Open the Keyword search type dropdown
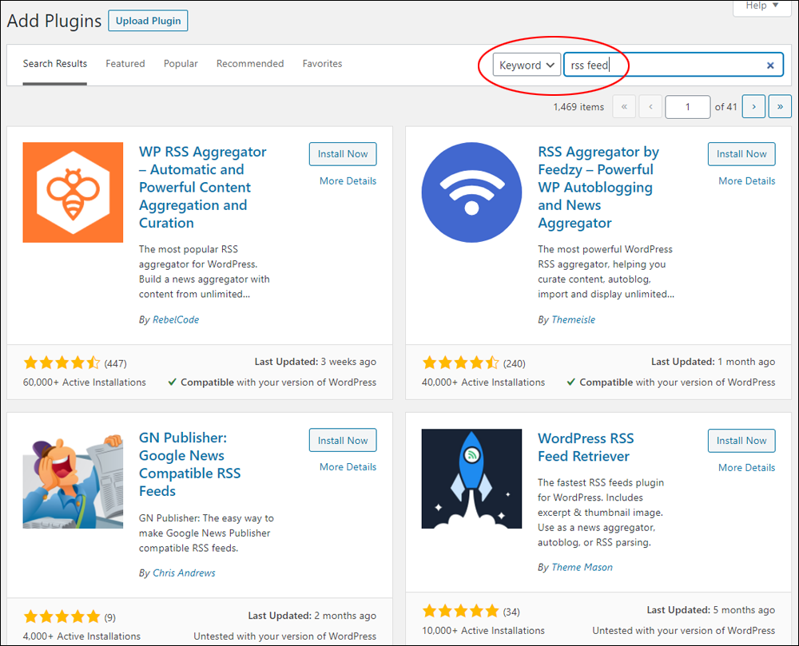Viewport: 799px width, 646px height. [x=527, y=65]
